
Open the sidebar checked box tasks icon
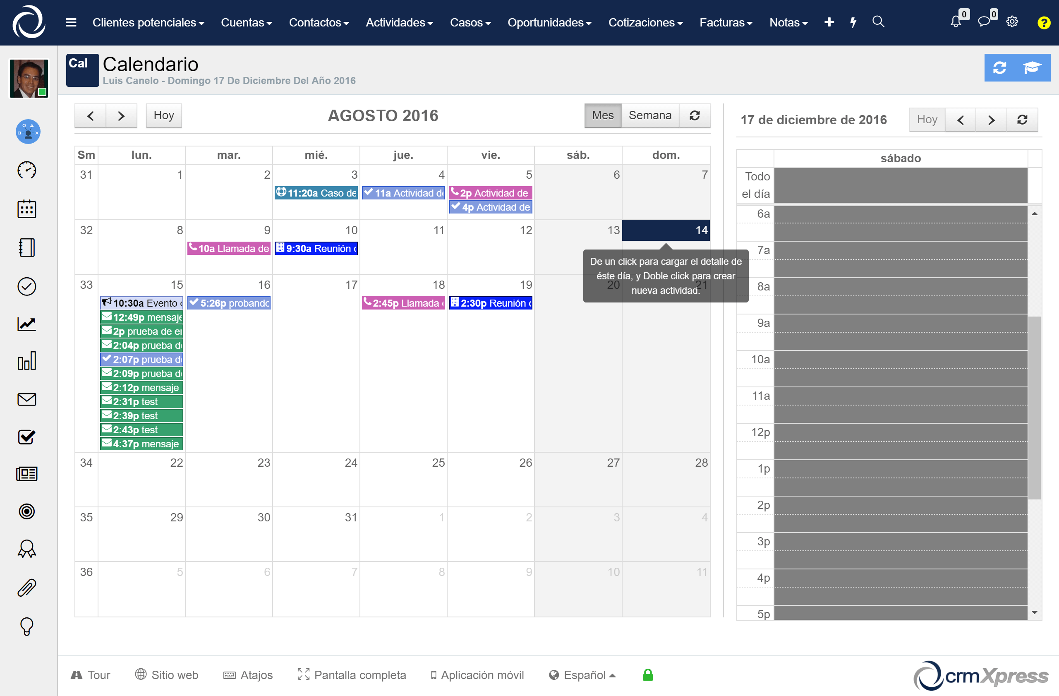click(x=27, y=437)
